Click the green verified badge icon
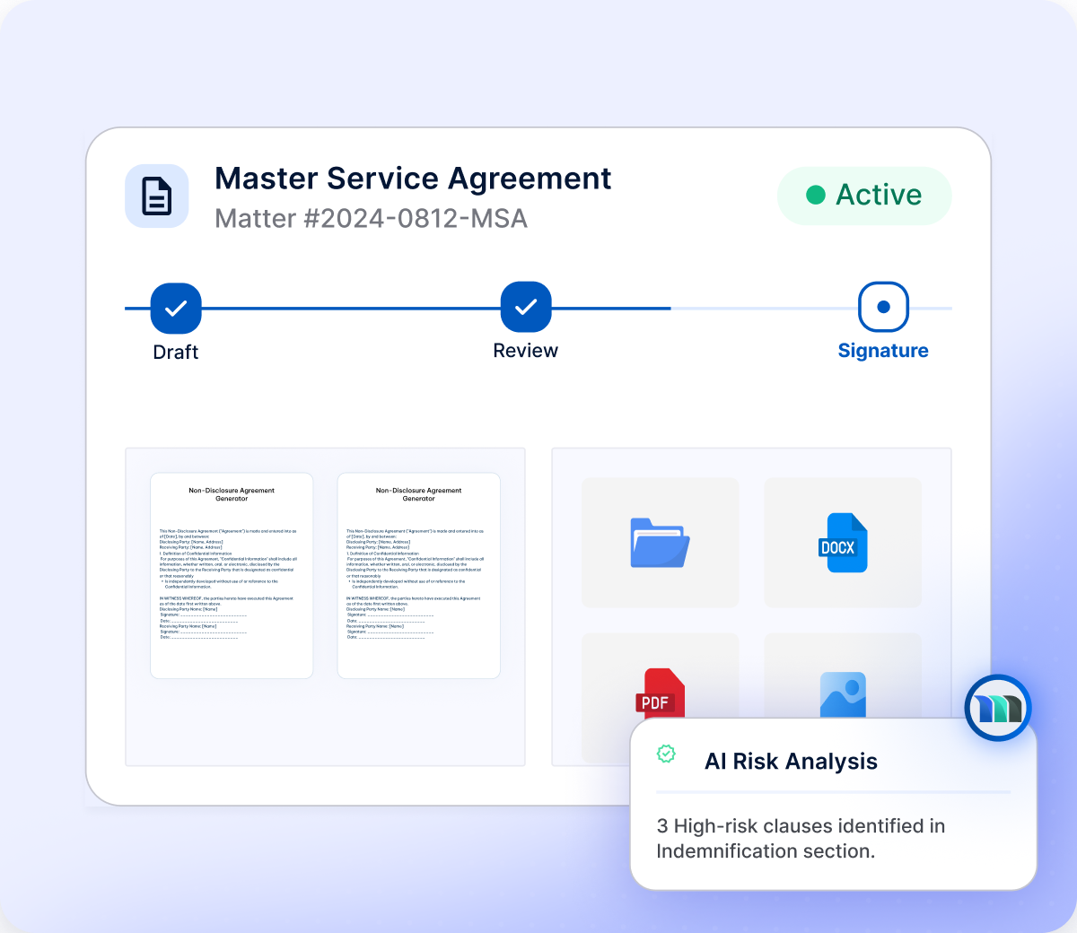This screenshot has width=1077, height=933. click(x=666, y=754)
